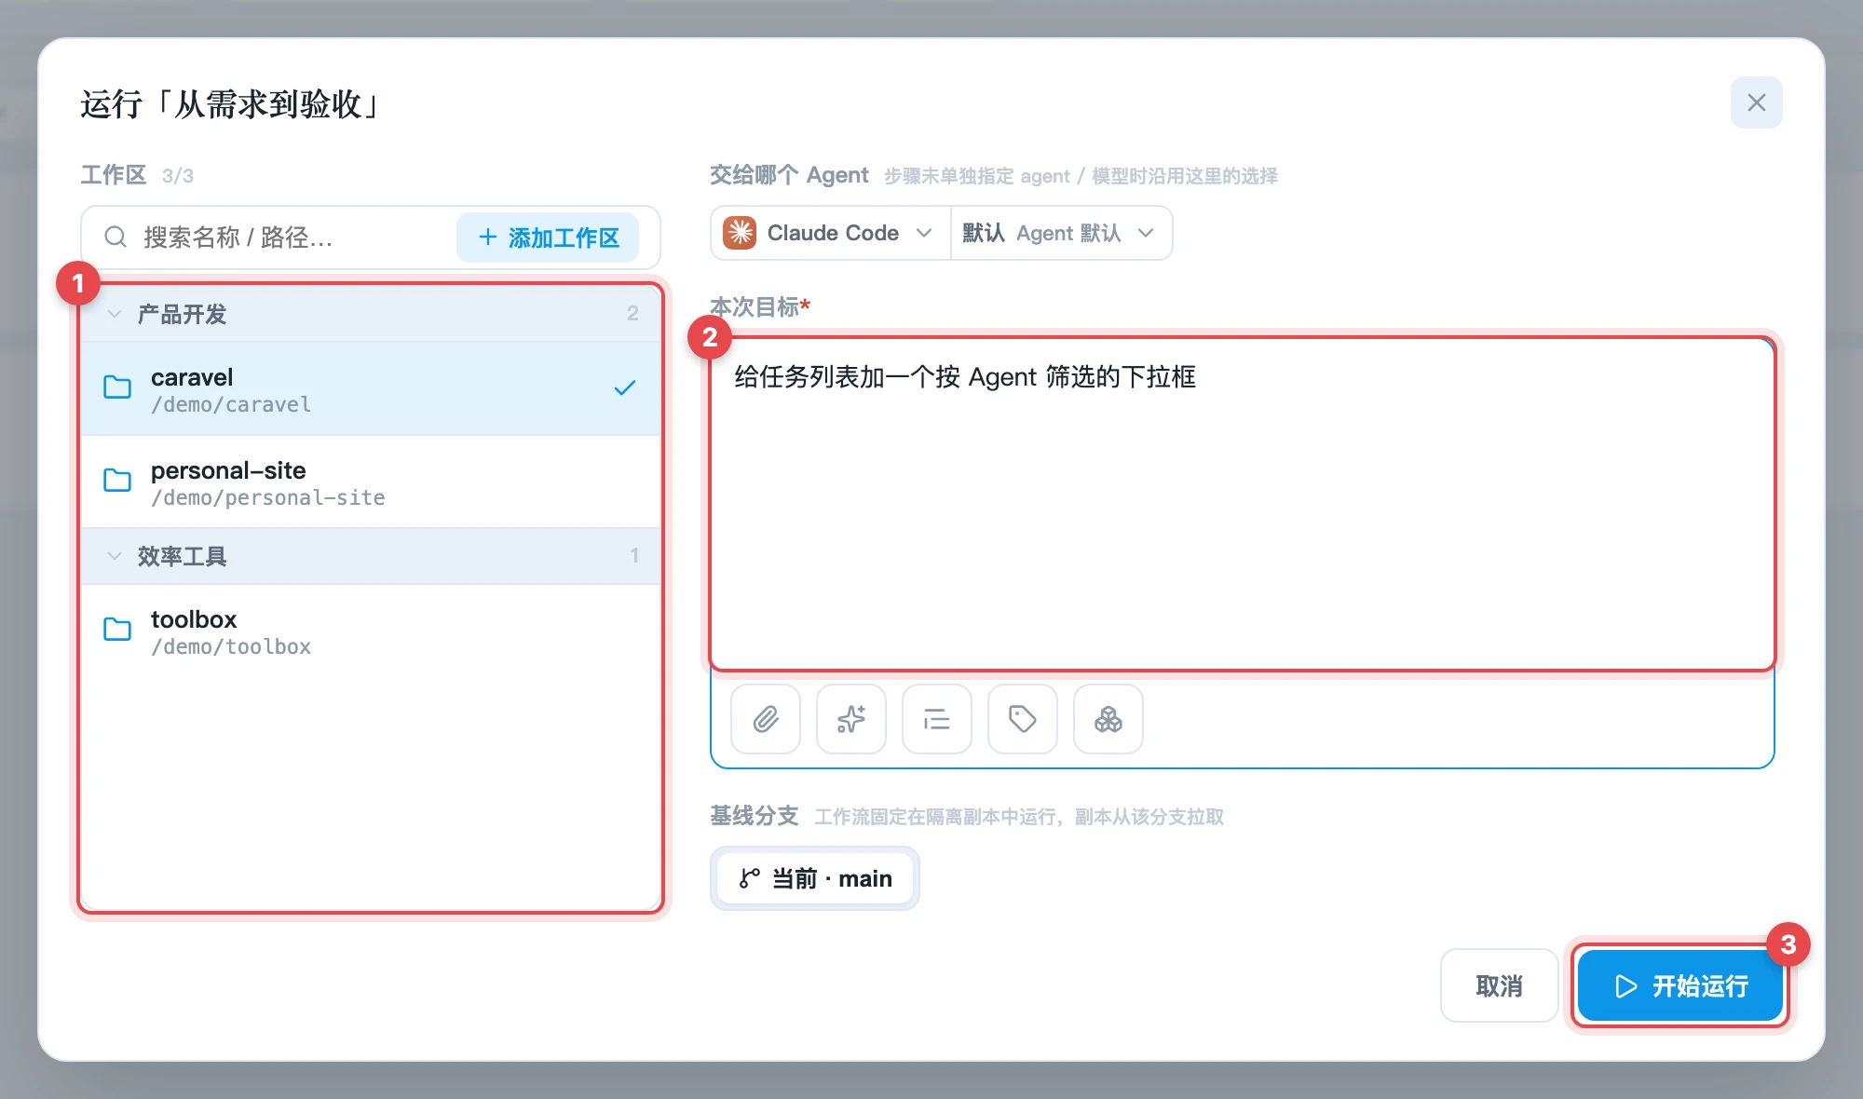Screen dimensions: 1863x1099
Task: Select the personal-site workspace row
Action: click(371, 482)
